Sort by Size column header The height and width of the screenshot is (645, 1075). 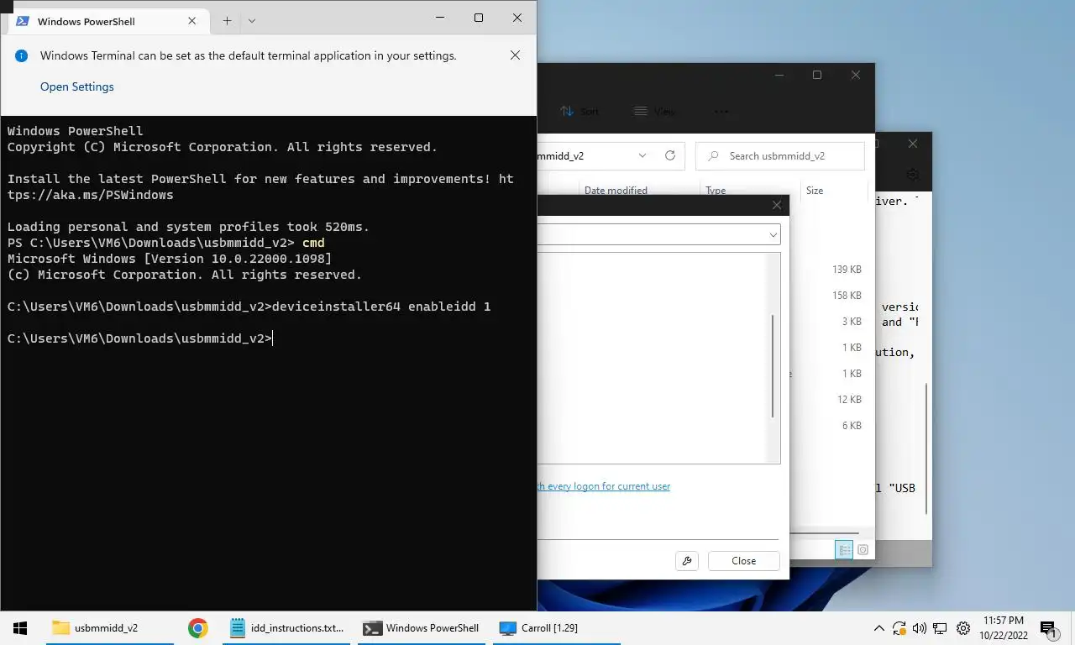coord(815,191)
